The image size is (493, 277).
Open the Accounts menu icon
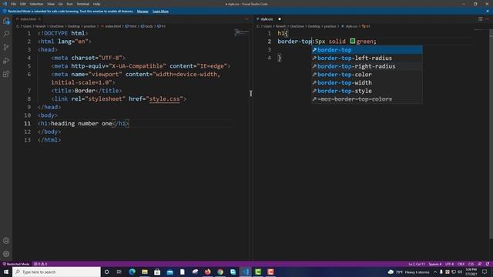[x=6, y=241]
